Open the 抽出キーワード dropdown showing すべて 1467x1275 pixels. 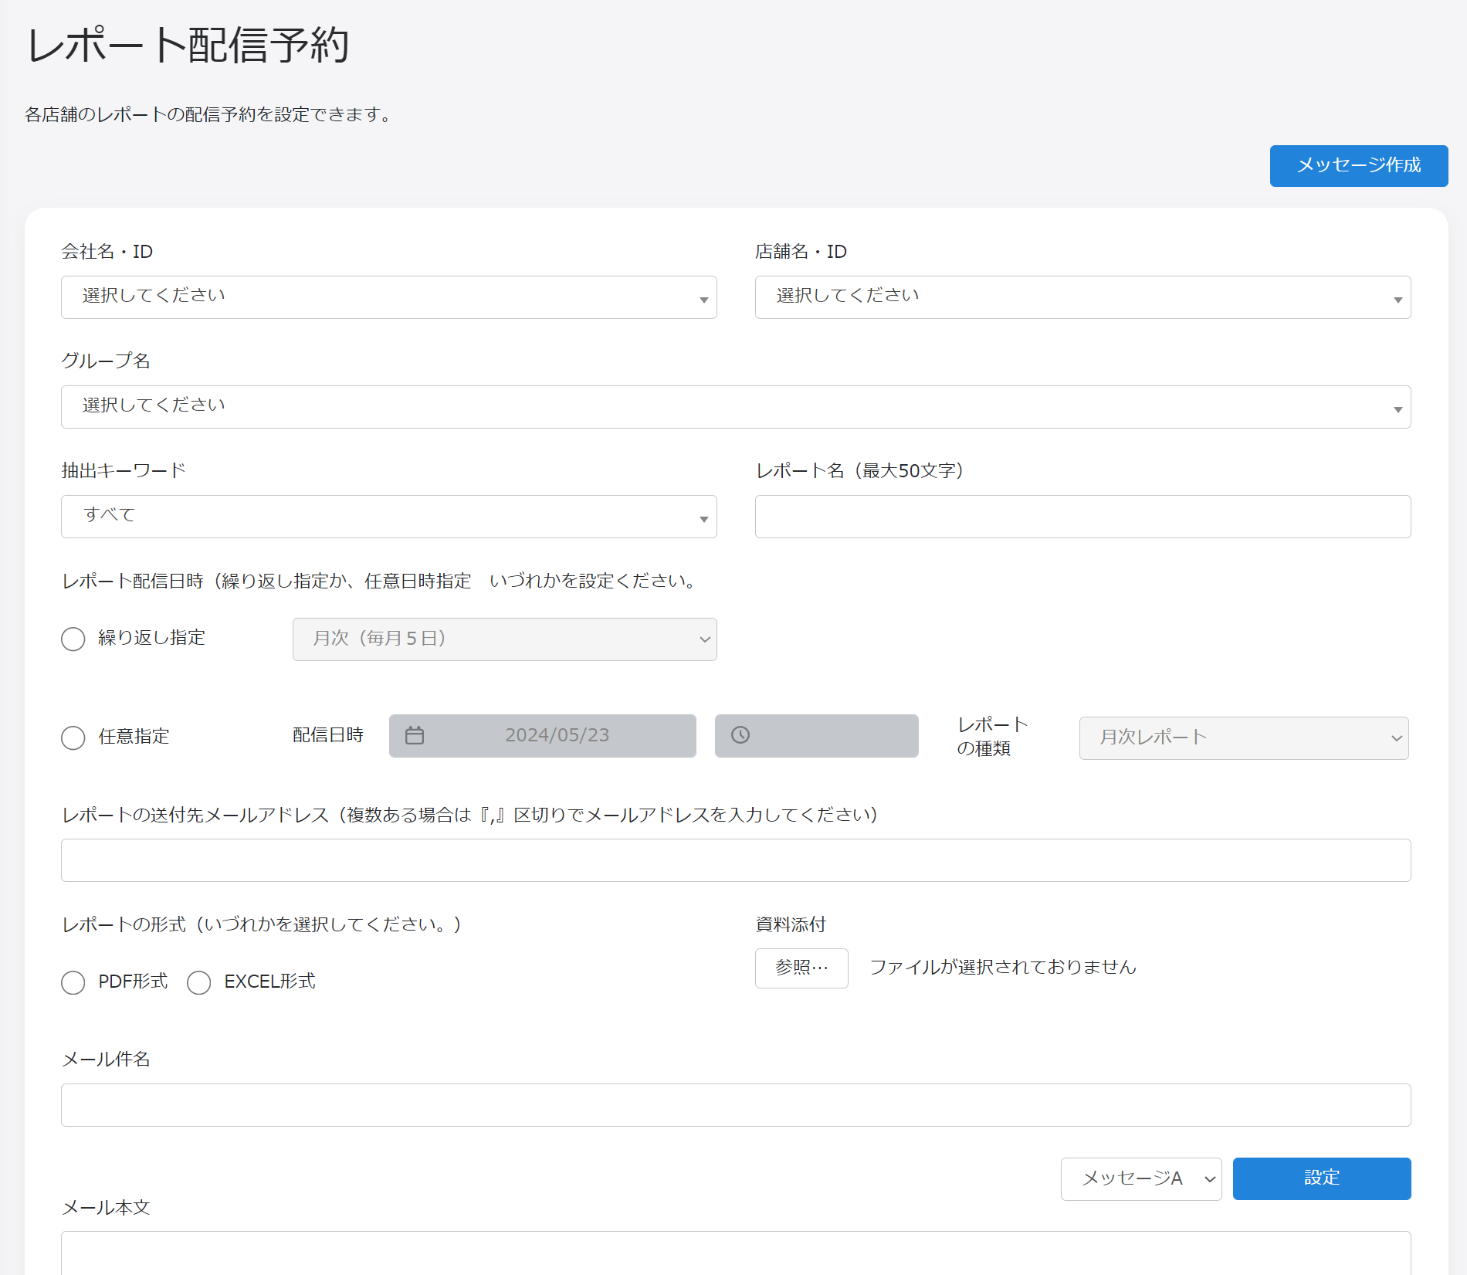389,517
